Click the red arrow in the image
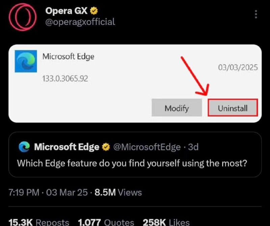270x226 pixels. pos(195,76)
